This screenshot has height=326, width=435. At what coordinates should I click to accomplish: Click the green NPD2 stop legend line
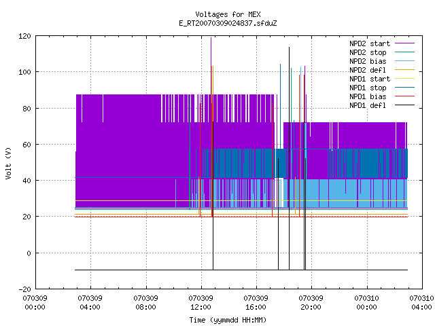(404, 52)
